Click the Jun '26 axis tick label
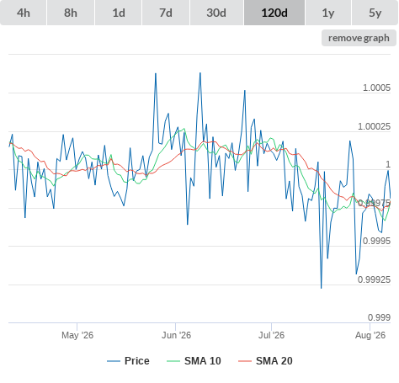 point(176,335)
